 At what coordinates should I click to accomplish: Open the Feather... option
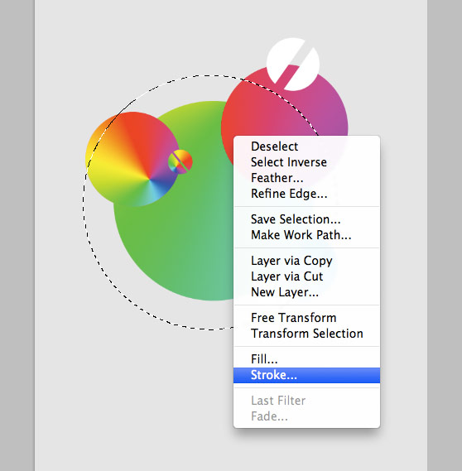(x=306, y=178)
